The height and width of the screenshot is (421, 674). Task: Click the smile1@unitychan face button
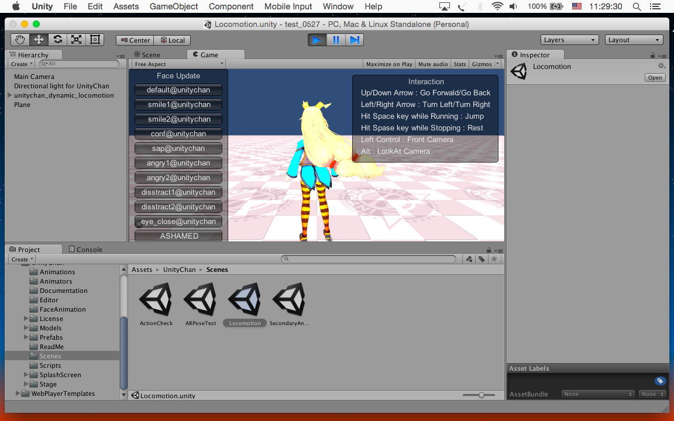(178, 105)
